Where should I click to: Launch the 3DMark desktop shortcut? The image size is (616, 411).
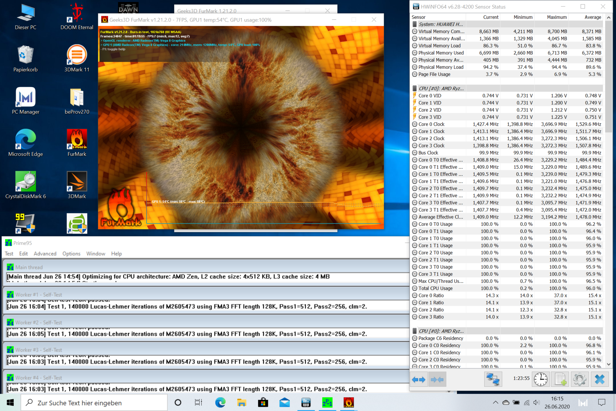77,185
